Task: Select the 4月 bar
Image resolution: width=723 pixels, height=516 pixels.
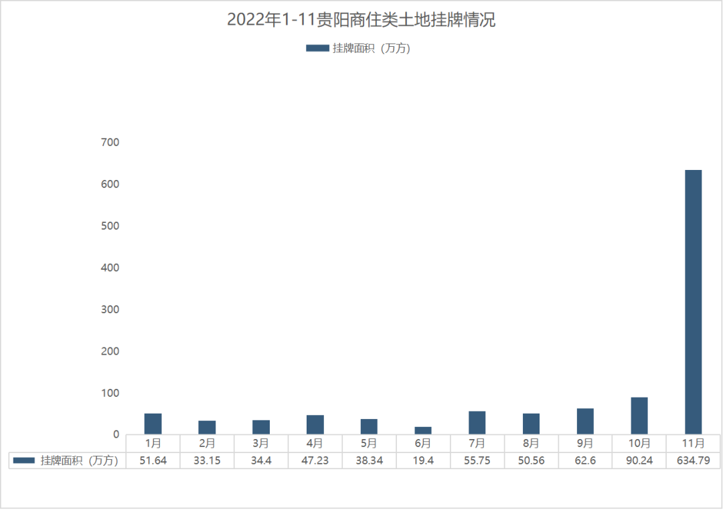Action: (315, 424)
